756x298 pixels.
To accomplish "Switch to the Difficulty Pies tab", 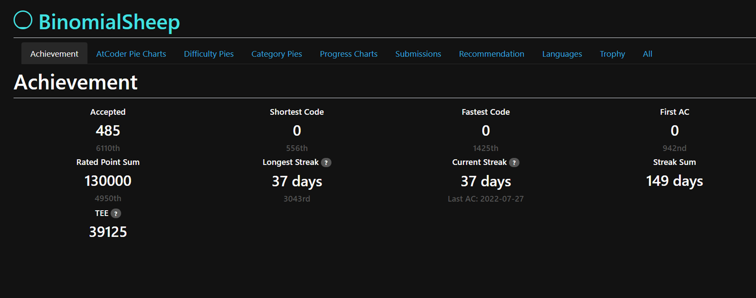I will 209,54.
